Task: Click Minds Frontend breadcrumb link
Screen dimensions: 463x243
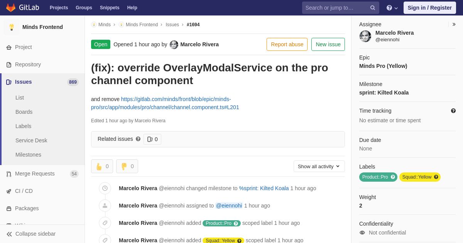Action: pos(142,25)
